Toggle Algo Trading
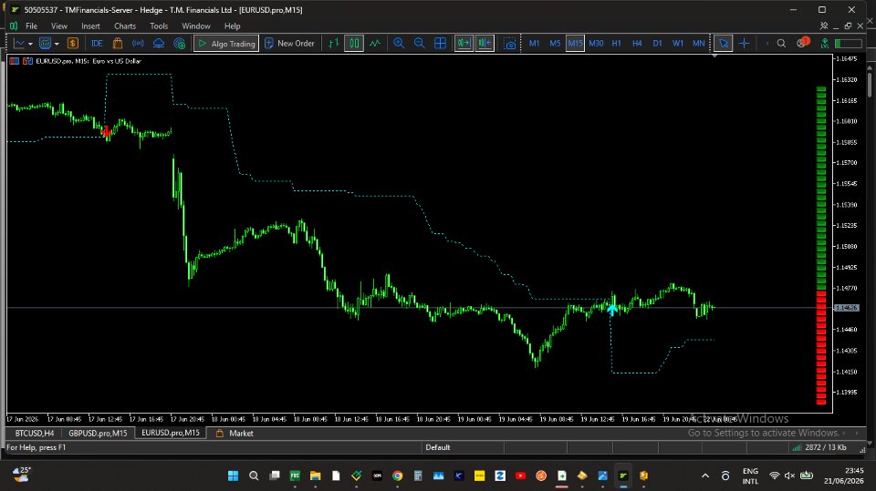Viewport: 876px width, 491px height. click(226, 43)
